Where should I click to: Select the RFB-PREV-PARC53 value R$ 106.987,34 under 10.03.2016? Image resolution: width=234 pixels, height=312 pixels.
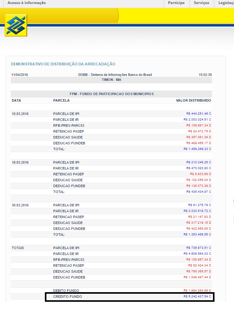(198, 125)
